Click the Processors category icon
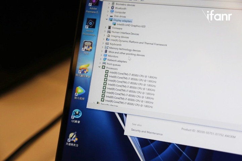Viewport: 242px width, 161px height. click(104, 67)
